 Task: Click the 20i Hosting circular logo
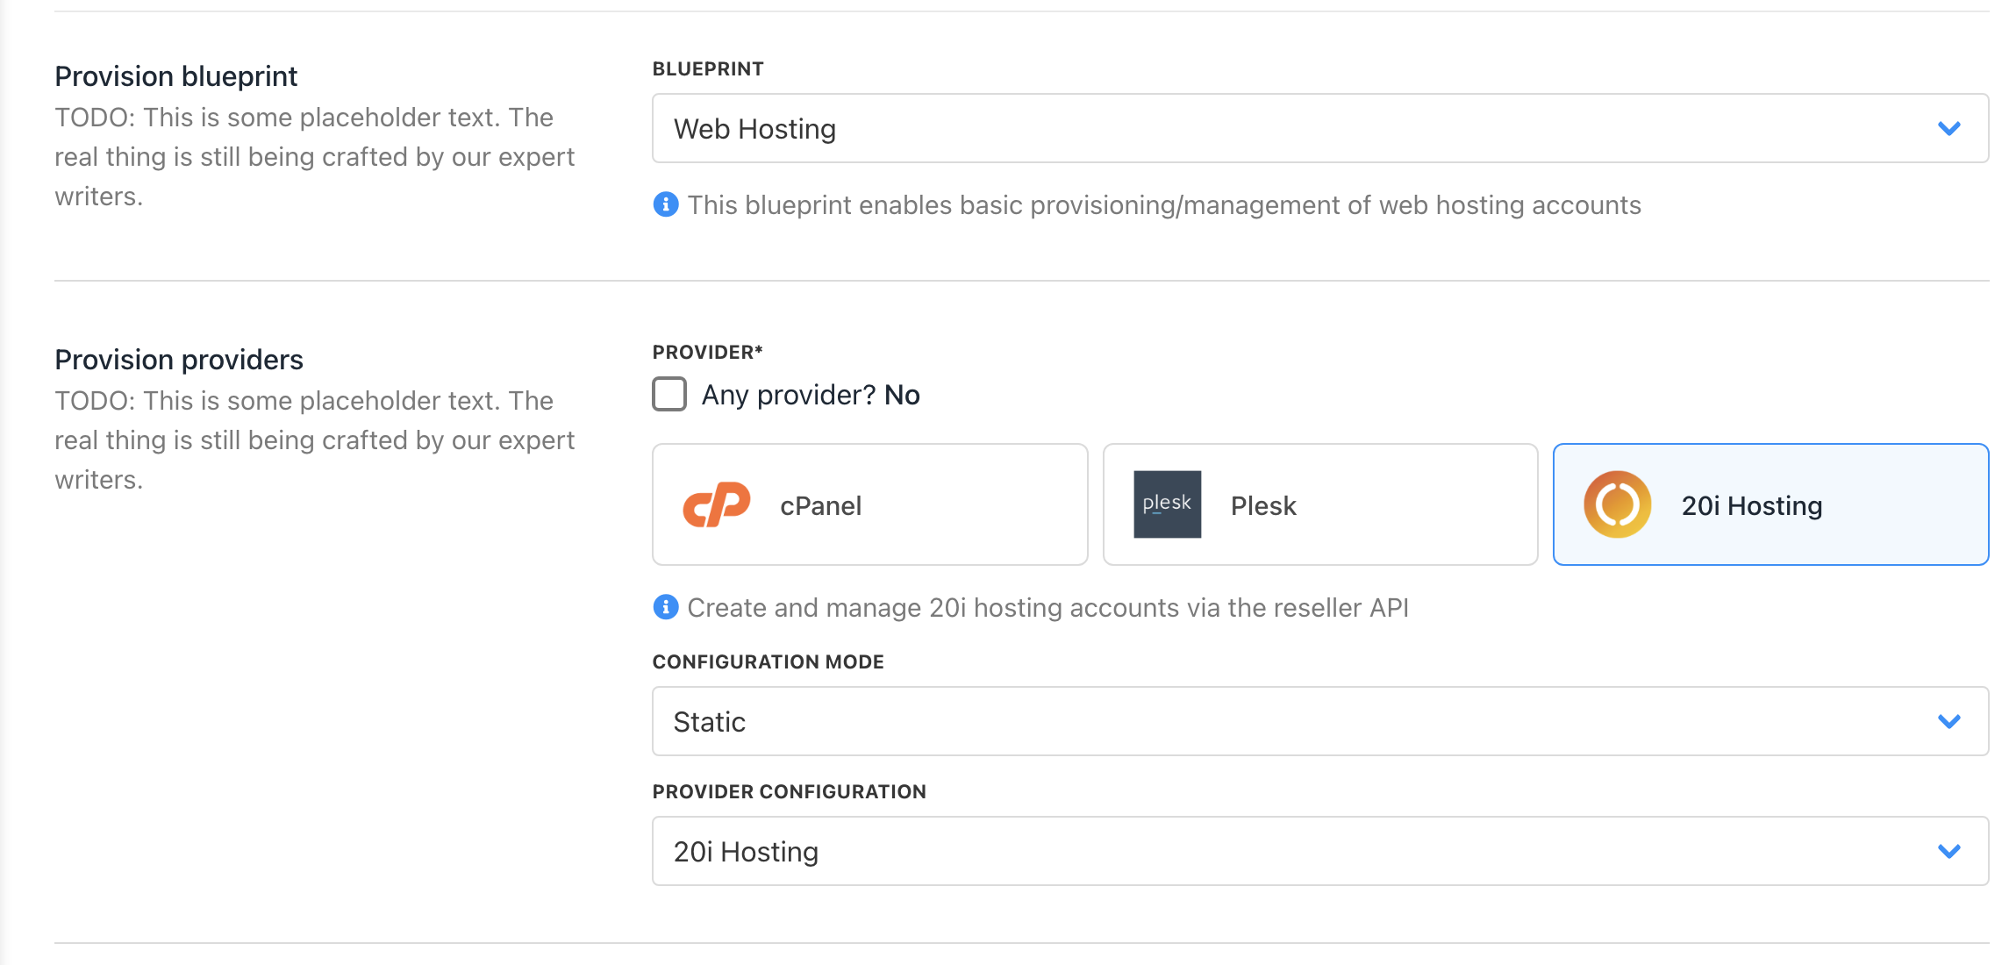tap(1617, 504)
